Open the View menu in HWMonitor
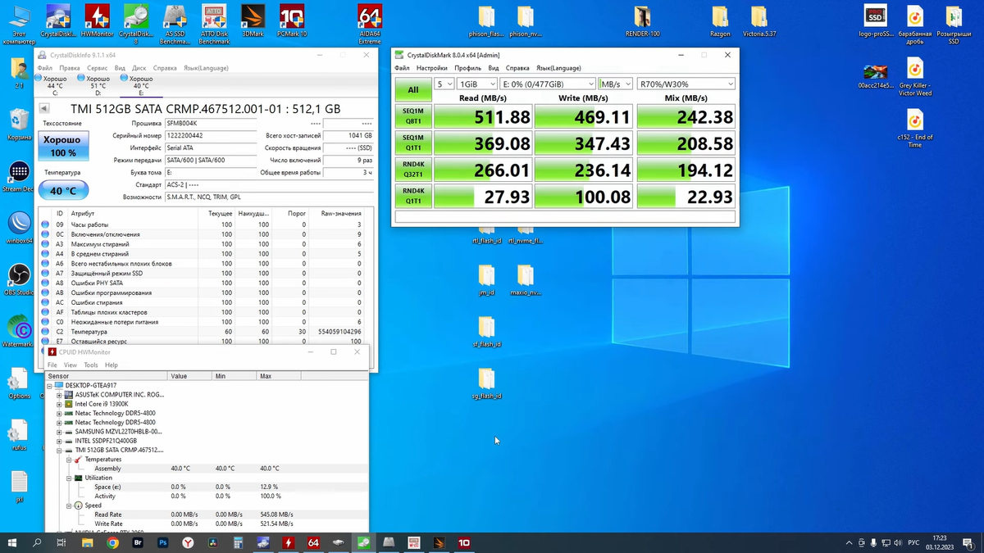Screen dimensions: 984x553 (71, 365)
